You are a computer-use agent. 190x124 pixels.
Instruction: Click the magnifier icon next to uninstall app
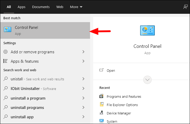click(5, 117)
